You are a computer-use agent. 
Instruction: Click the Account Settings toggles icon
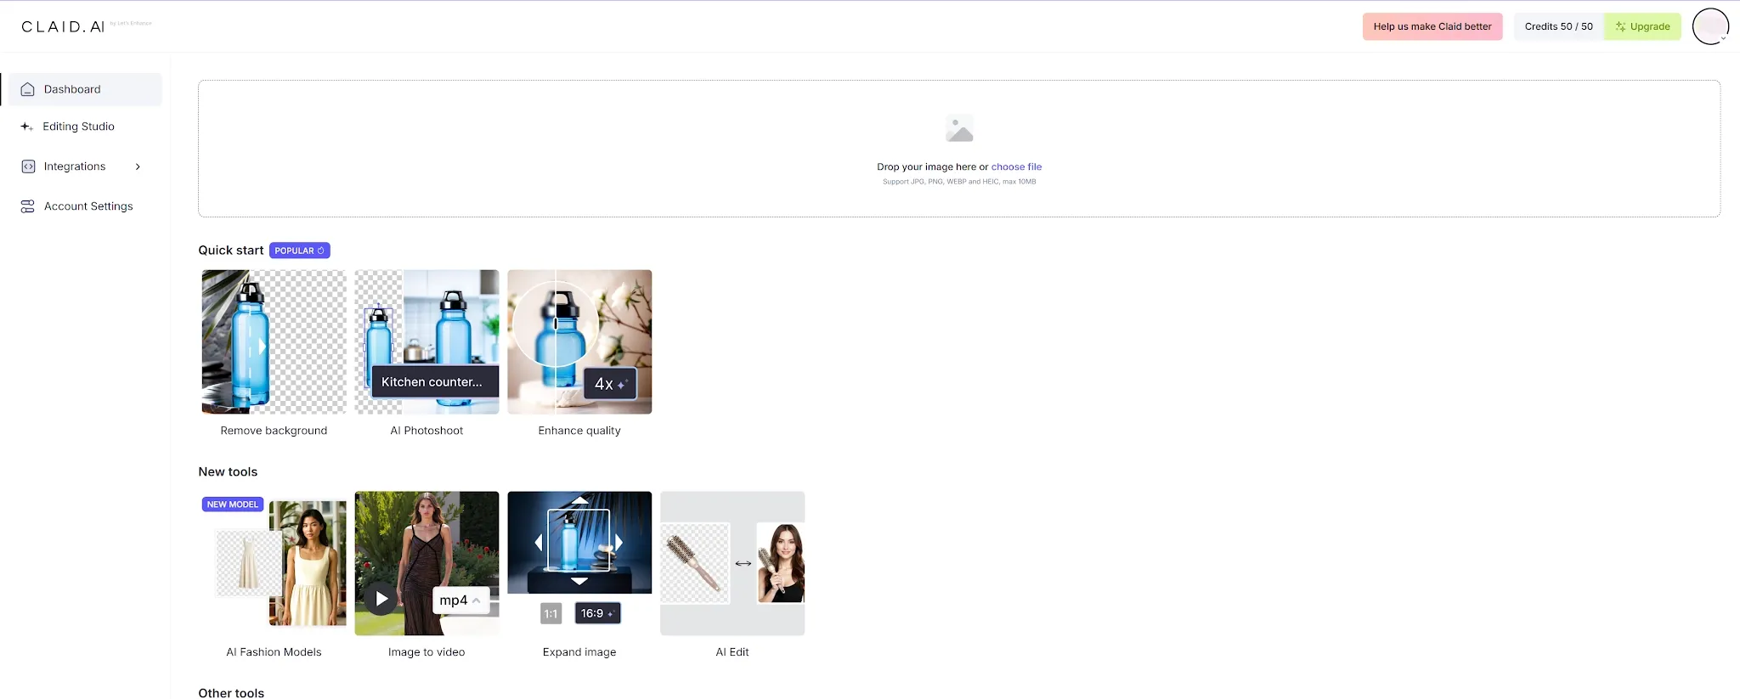point(28,206)
